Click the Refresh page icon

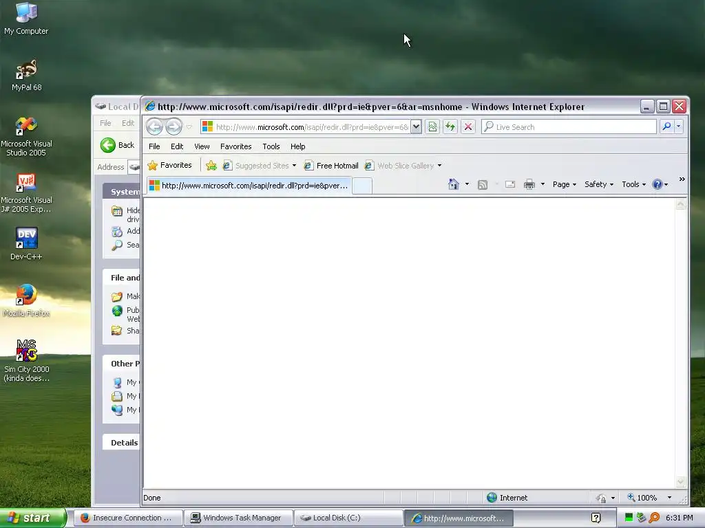point(450,127)
